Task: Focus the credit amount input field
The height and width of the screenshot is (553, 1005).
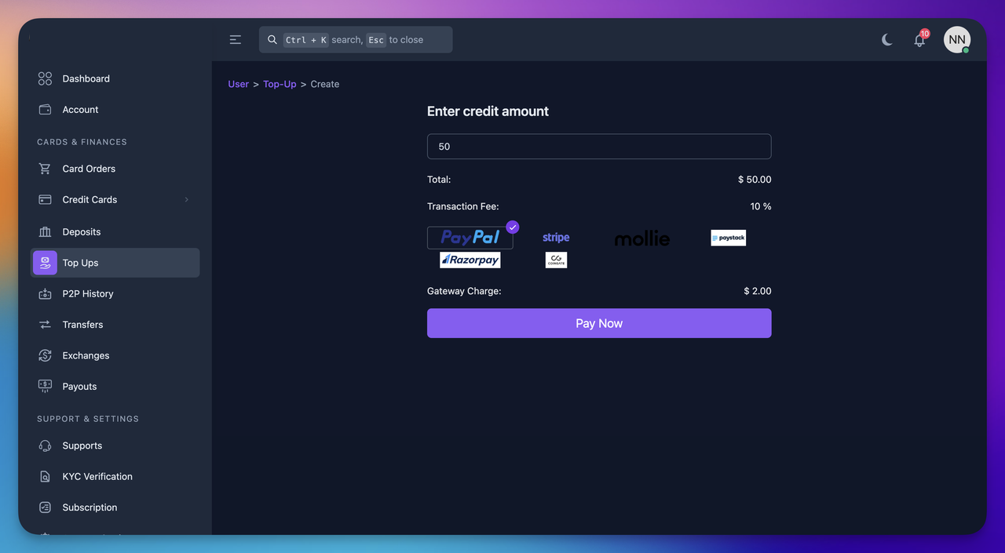Action: pos(599,147)
